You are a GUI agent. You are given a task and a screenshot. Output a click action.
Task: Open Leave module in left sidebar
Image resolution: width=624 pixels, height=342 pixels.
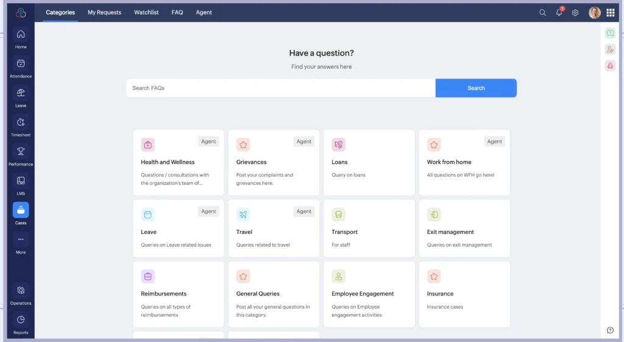tap(21, 93)
